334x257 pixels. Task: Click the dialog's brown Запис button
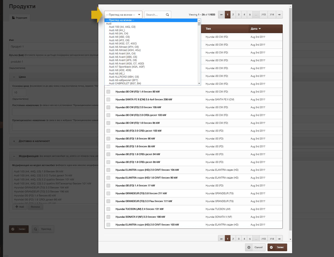(277, 247)
